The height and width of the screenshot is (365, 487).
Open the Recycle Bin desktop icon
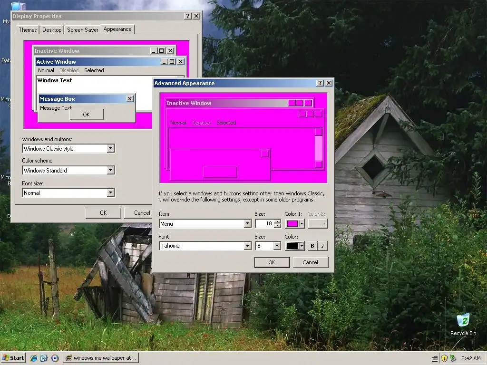463,324
